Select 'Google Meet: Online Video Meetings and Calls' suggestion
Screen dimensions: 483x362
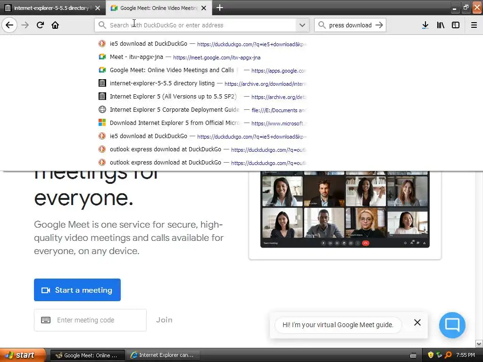tap(202, 70)
